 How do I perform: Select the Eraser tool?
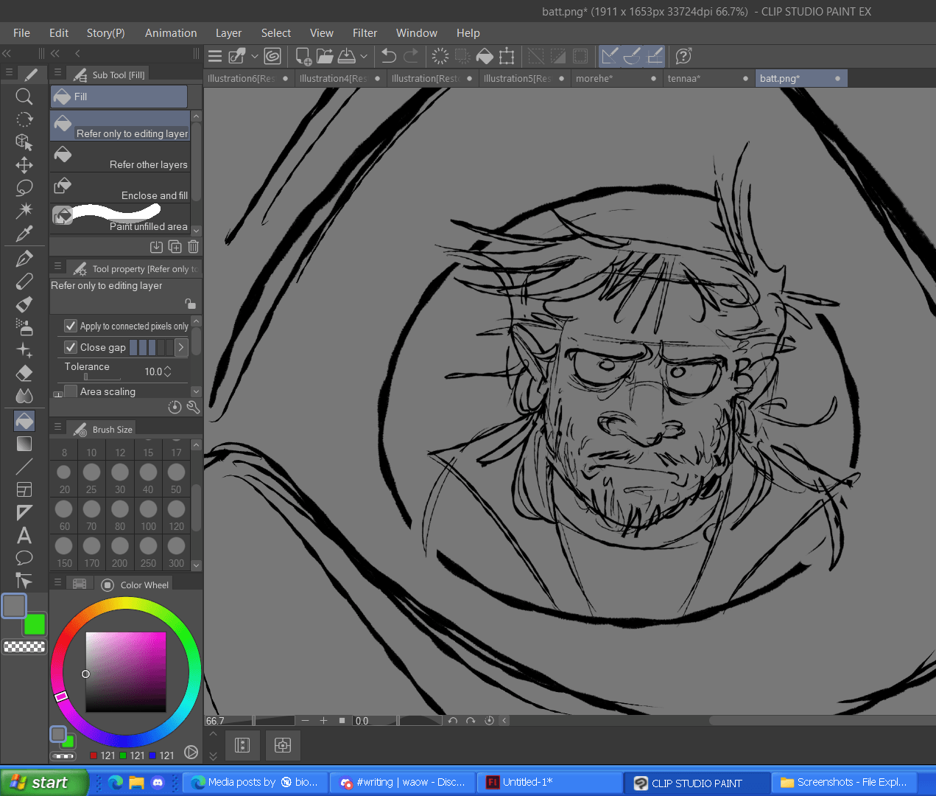click(x=24, y=374)
